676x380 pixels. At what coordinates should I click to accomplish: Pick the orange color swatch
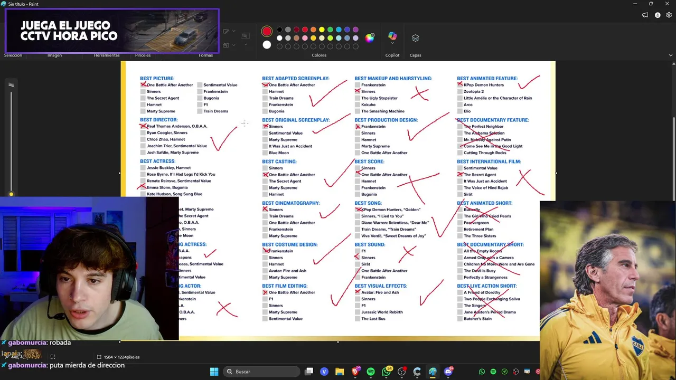[313, 30]
